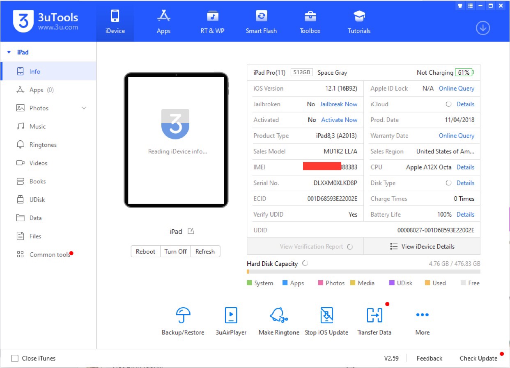Select Apps (0) in the sidebar
Screen dimensions: 510x368
coord(48,90)
